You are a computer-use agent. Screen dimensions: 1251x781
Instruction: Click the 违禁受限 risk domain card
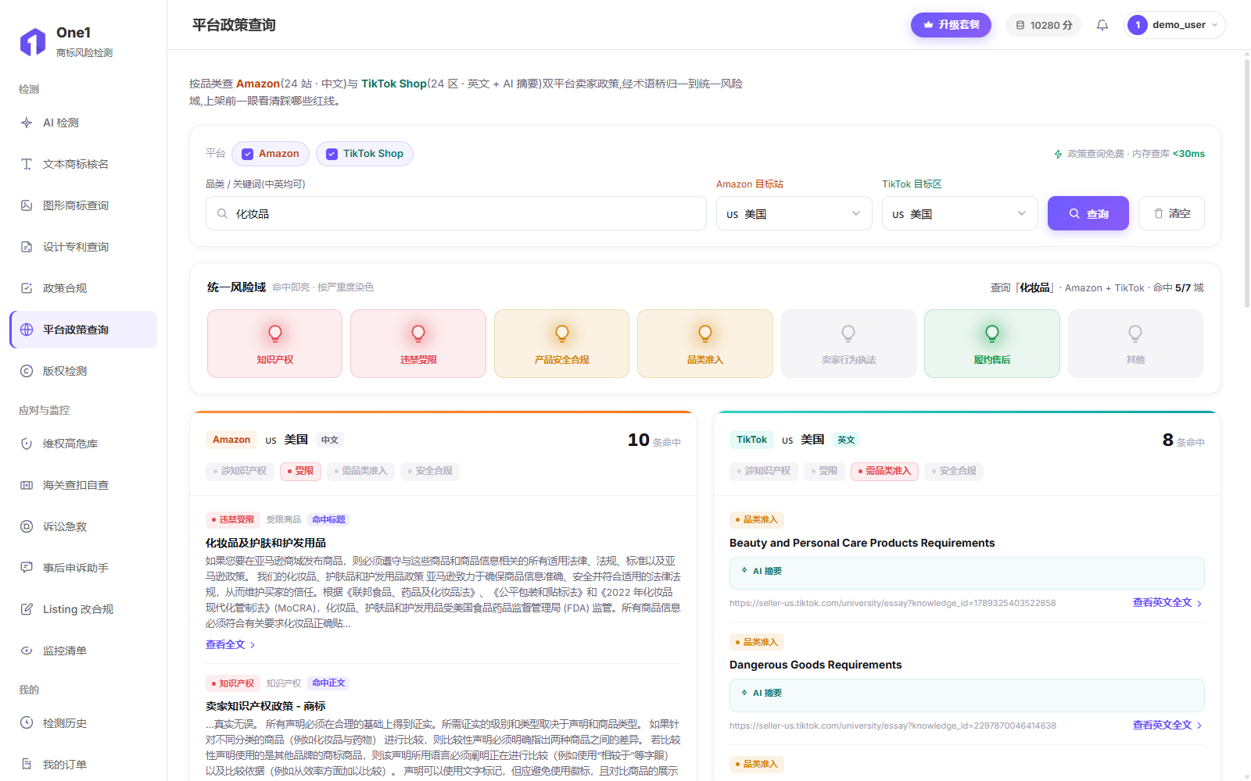tap(418, 344)
